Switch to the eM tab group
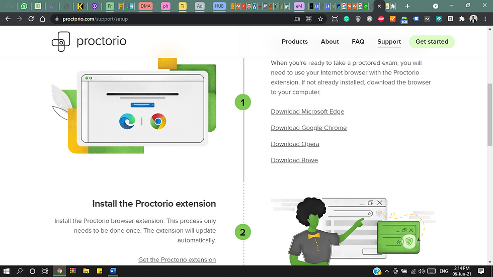The width and height of the screenshot is (493, 277). 299,6
